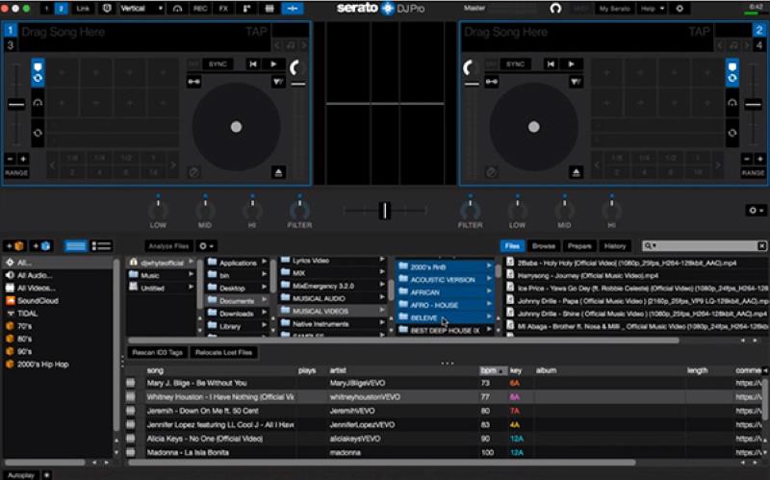Toggle the Link button
This screenshot has width=770, height=480.
tap(83, 9)
